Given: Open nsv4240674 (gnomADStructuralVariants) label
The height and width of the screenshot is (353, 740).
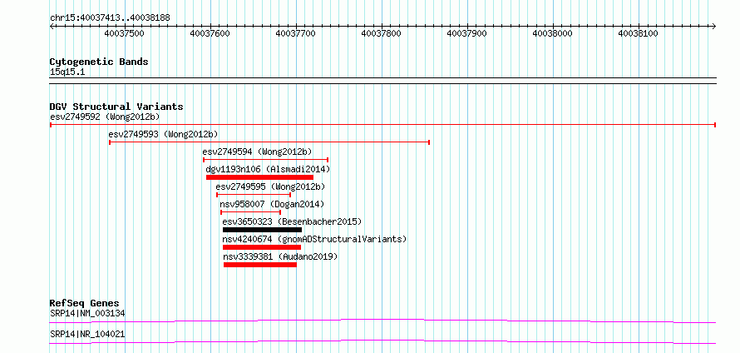Looking at the screenshot, I should point(314,239).
